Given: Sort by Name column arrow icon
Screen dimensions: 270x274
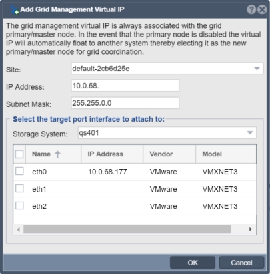Looking at the screenshot, I should pos(57,154).
